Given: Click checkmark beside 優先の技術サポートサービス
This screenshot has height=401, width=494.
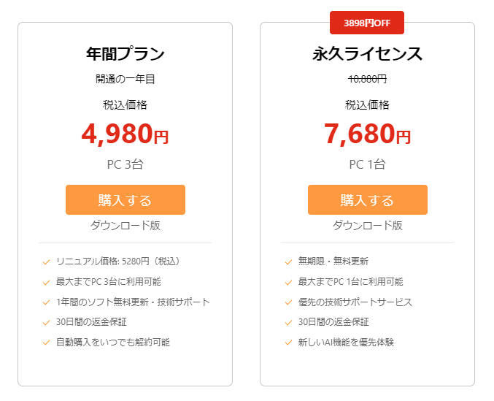Looking at the screenshot, I should point(289,302).
